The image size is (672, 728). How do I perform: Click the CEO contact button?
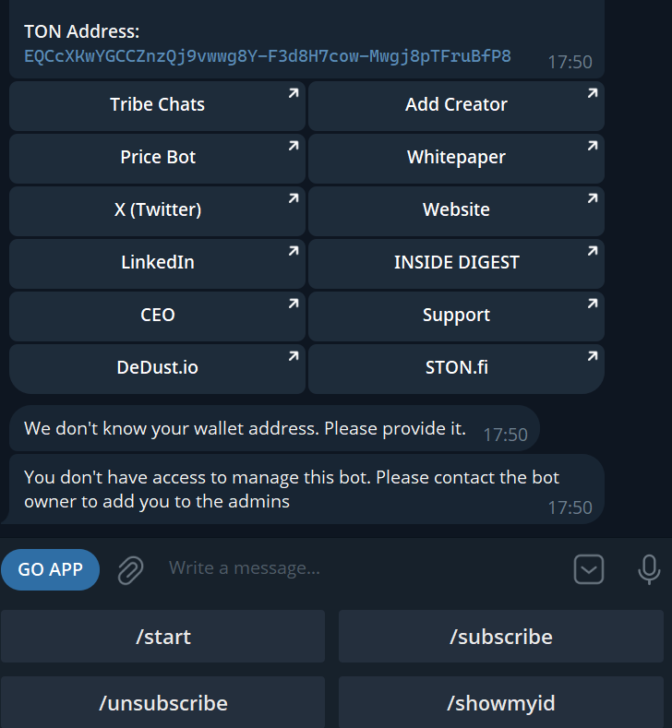(x=157, y=316)
